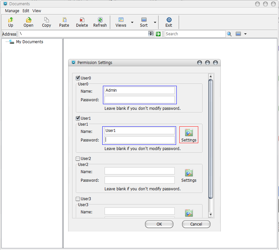Click the User3 Name field

coord(140,211)
